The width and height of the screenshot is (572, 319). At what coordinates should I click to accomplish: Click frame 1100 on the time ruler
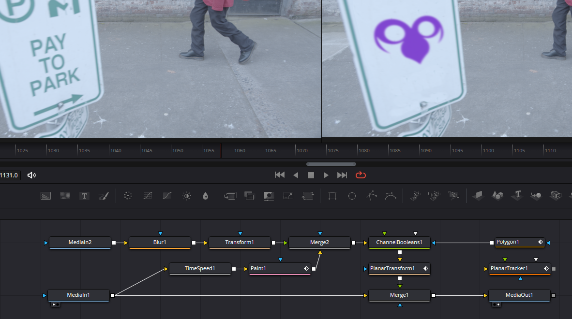point(488,150)
